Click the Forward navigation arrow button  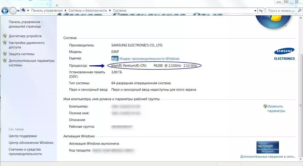[x=13, y=11]
